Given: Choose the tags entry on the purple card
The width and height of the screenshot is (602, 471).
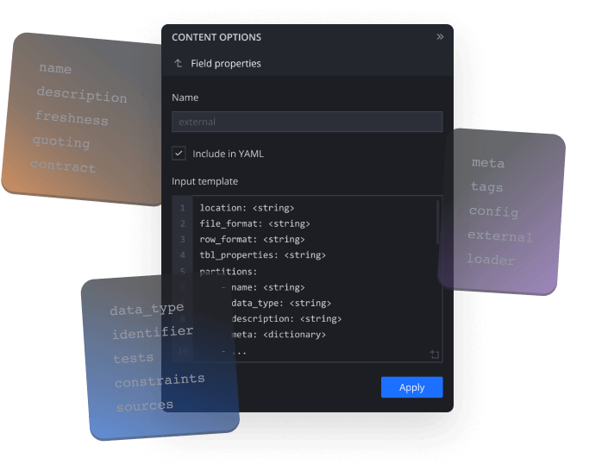Looking at the screenshot, I should (486, 187).
